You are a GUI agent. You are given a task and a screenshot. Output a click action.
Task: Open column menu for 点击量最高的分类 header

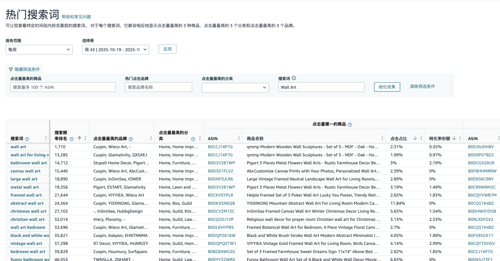click(x=200, y=138)
